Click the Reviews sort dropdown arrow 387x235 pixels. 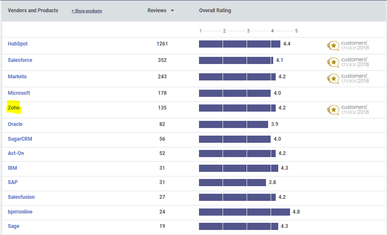point(172,11)
